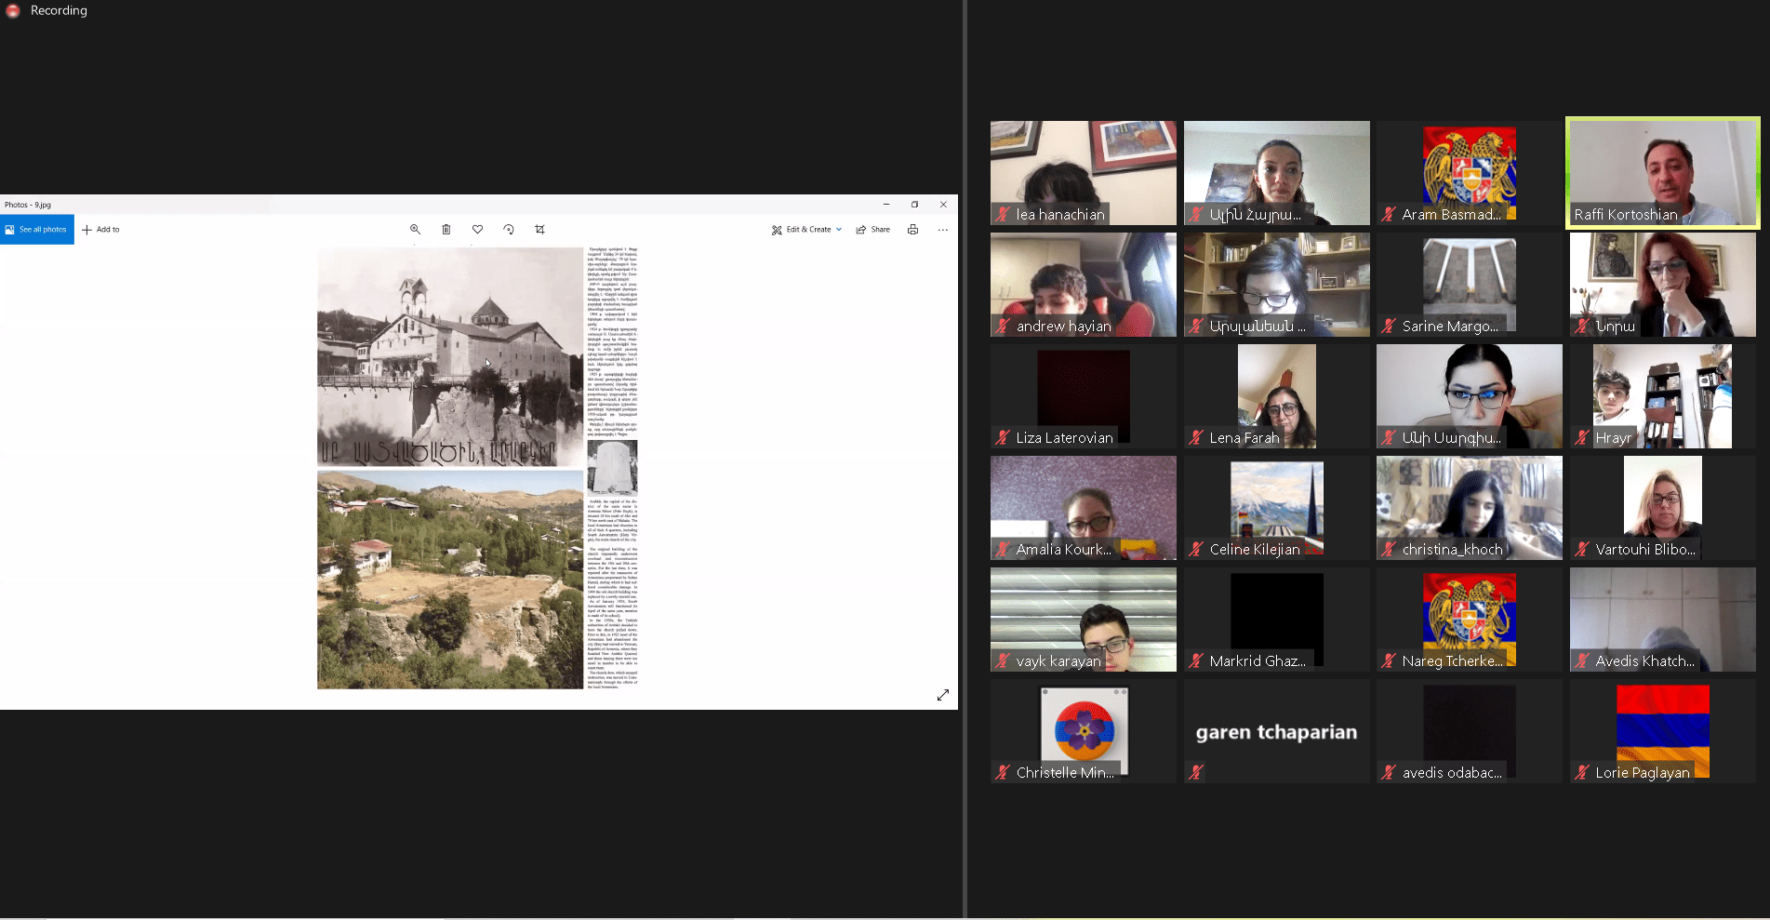Click muted mic icon on Celine Kilejian

[1197, 549]
